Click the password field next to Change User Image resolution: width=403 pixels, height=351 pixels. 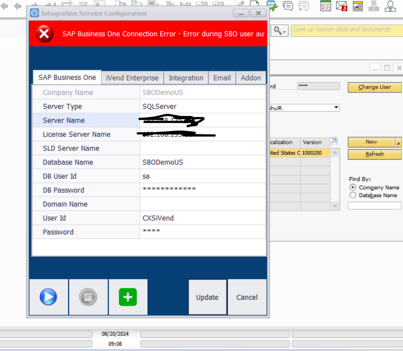[x=318, y=86]
